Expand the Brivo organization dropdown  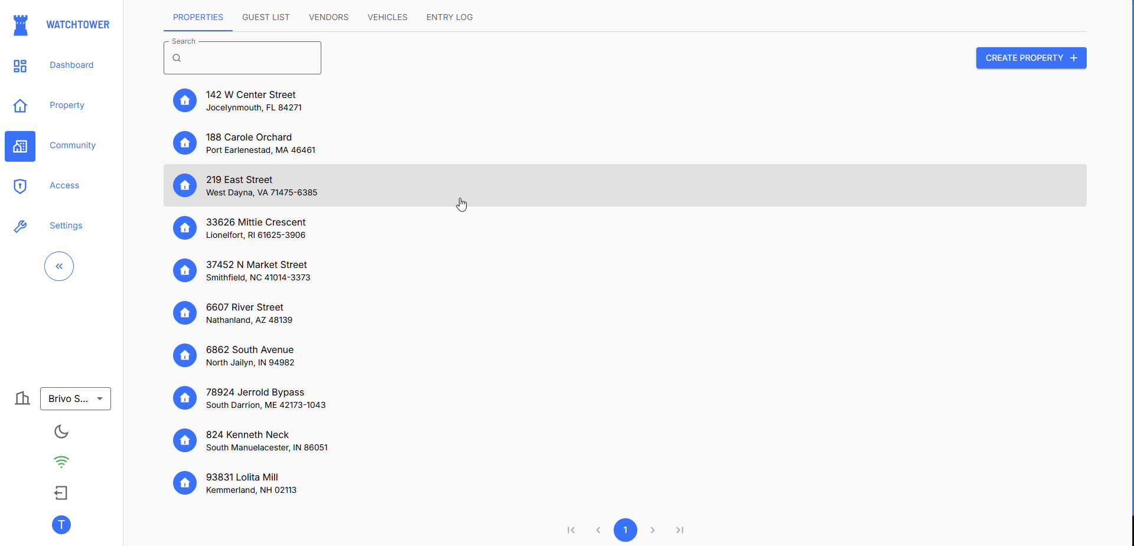coord(76,399)
